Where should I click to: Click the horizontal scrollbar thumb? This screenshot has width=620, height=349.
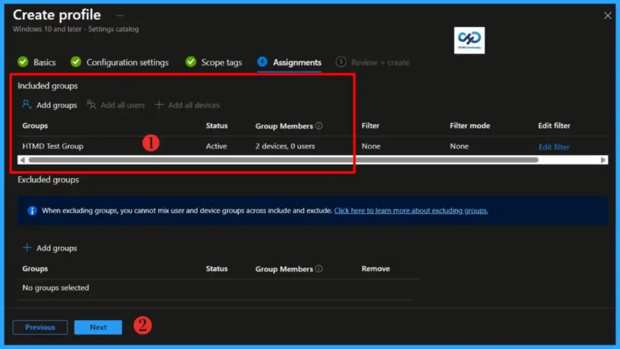(x=283, y=160)
